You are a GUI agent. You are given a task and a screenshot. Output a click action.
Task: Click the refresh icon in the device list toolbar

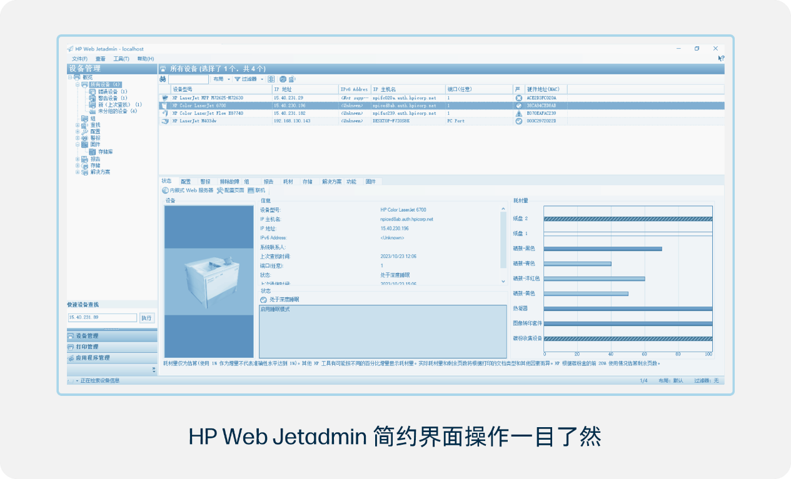[283, 79]
